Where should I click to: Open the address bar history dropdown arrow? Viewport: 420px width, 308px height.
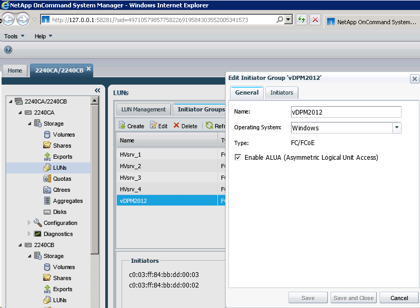pyautogui.click(x=288, y=19)
